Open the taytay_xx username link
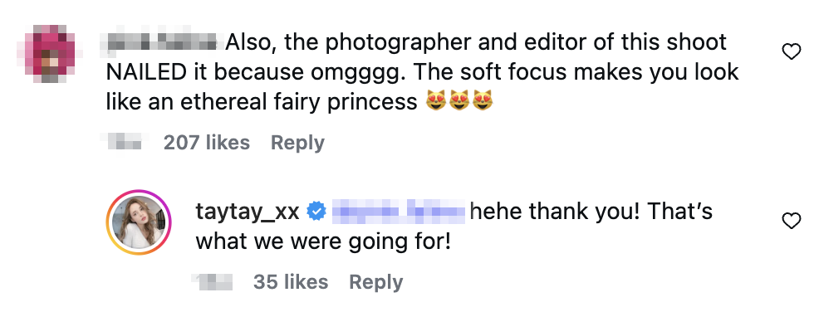 tap(248, 212)
